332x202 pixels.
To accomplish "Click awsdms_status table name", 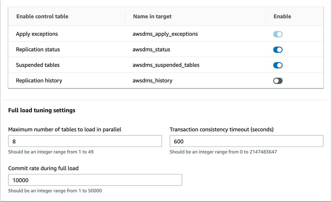I will pyautogui.click(x=151, y=50).
